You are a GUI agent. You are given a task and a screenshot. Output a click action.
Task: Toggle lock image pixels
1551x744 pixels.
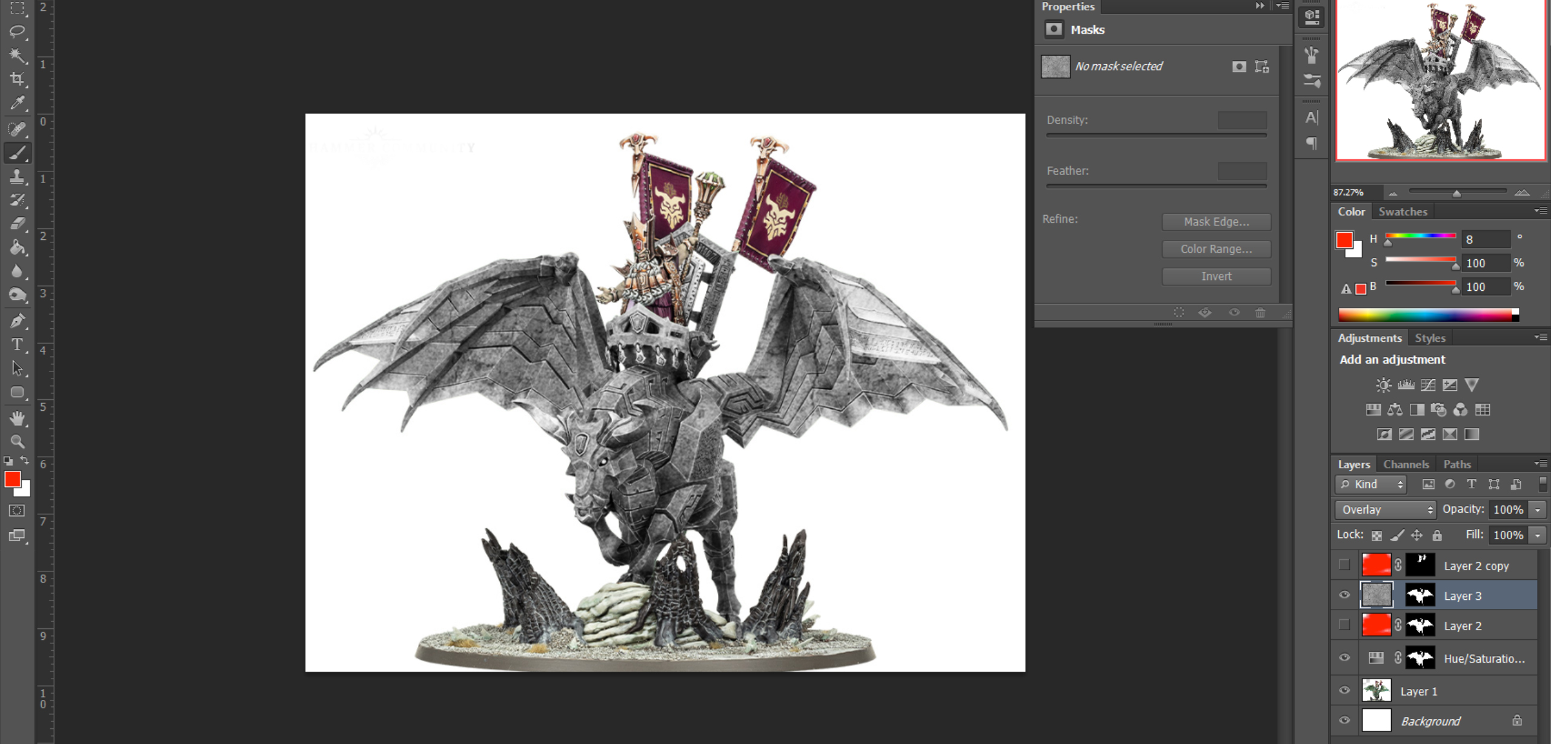pos(1397,536)
